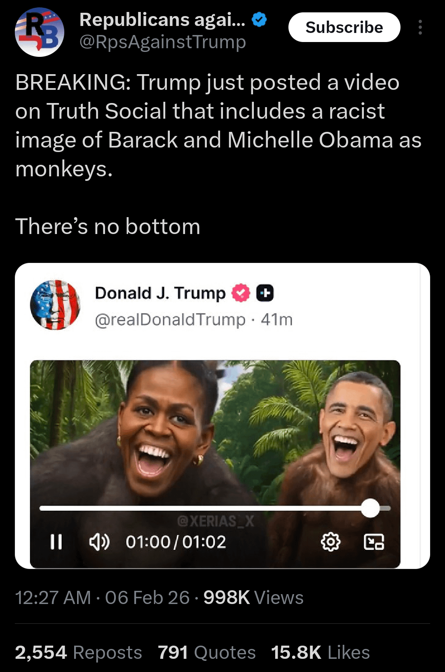Screen dimensions: 445x672
Task: Mute the video with speaker icon
Action: (99, 542)
